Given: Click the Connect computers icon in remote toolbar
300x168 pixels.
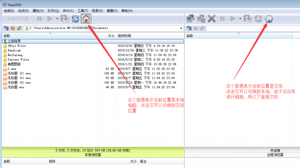Looking at the screenshot, I should (190, 19).
